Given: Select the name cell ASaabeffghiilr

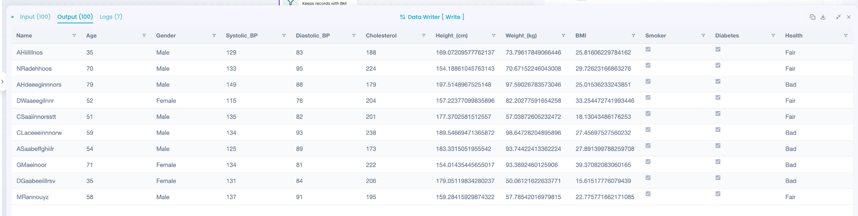Looking at the screenshot, I should tap(35, 149).
